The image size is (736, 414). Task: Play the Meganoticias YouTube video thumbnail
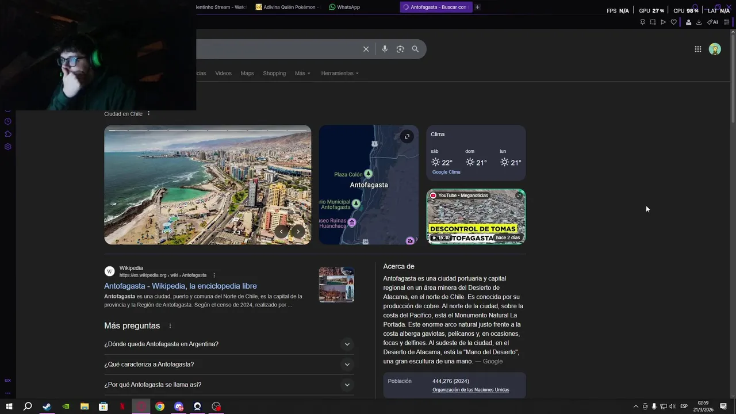476,217
